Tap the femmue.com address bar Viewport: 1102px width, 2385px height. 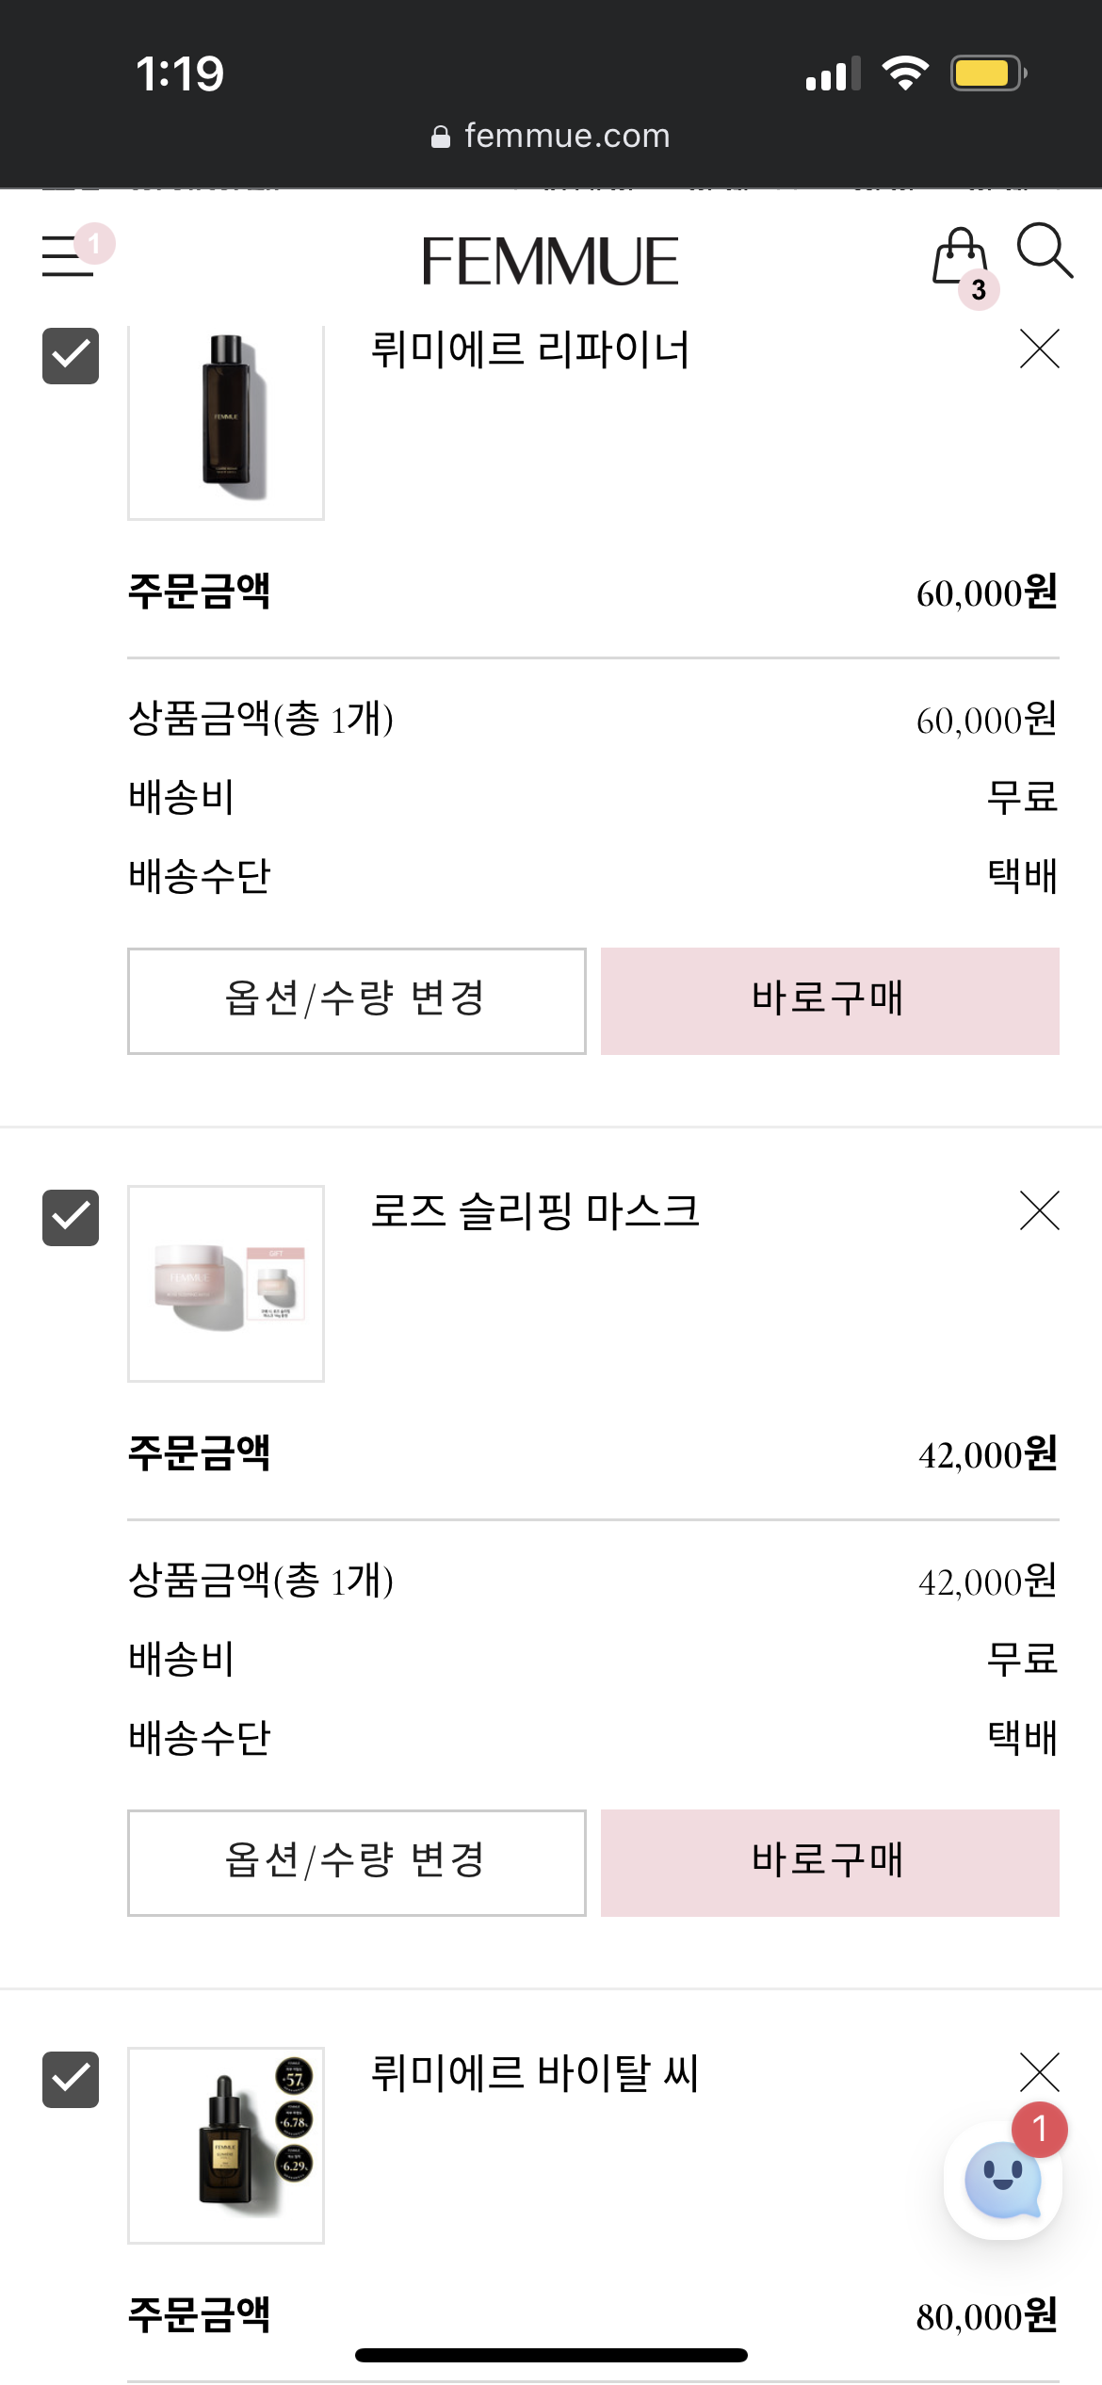coord(551,136)
